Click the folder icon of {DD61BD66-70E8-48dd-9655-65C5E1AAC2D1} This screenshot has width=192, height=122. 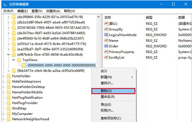[14, 28]
